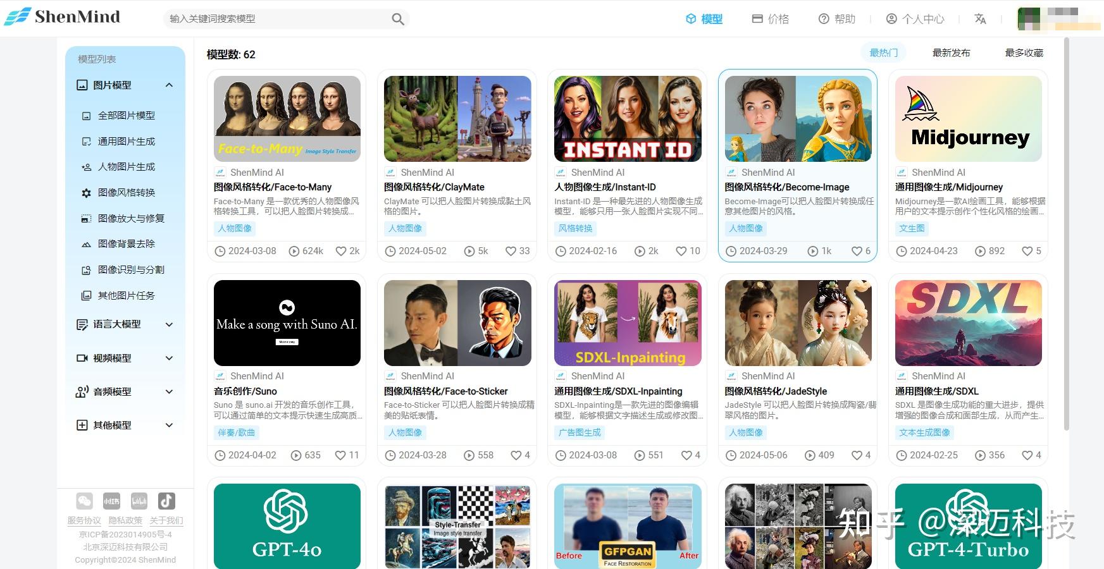The height and width of the screenshot is (569, 1104).
Task: Select the 人物图片生成 sidebar icon
Action: pyautogui.click(x=86, y=167)
